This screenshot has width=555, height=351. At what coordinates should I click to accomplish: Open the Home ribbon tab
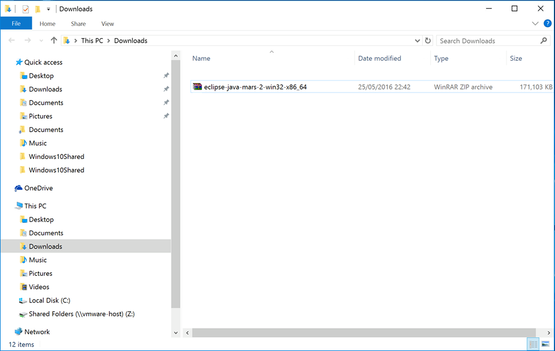(x=47, y=23)
